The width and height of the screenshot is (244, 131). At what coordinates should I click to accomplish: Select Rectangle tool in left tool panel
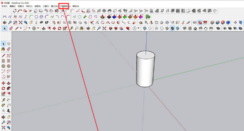[x=3, y=61]
